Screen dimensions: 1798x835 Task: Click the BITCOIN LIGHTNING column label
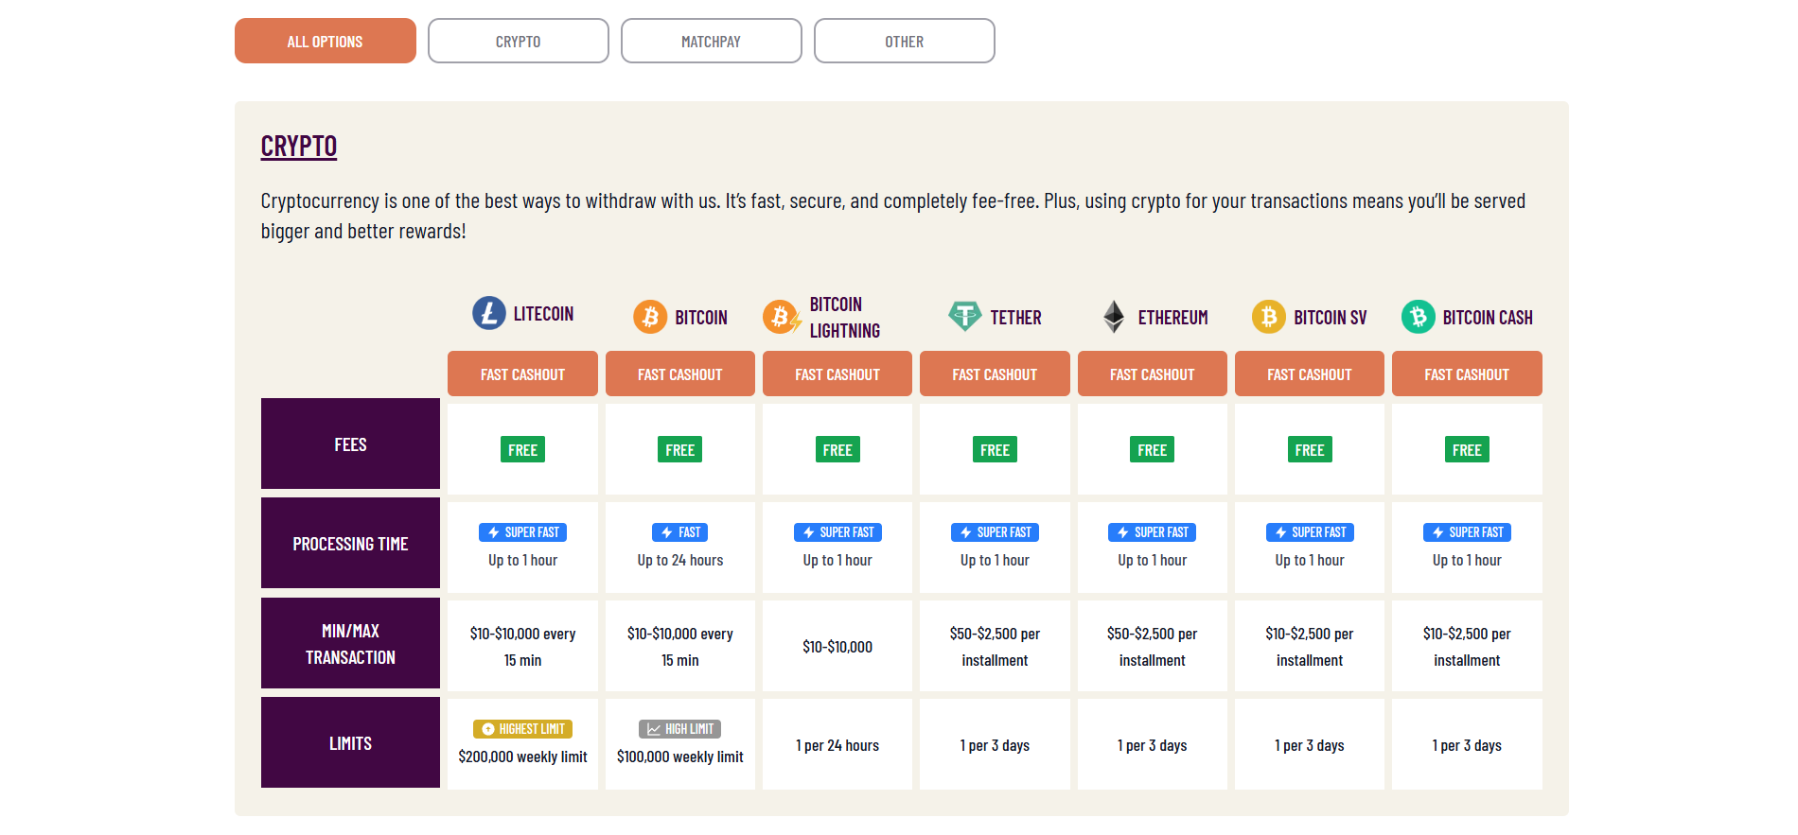[845, 318]
